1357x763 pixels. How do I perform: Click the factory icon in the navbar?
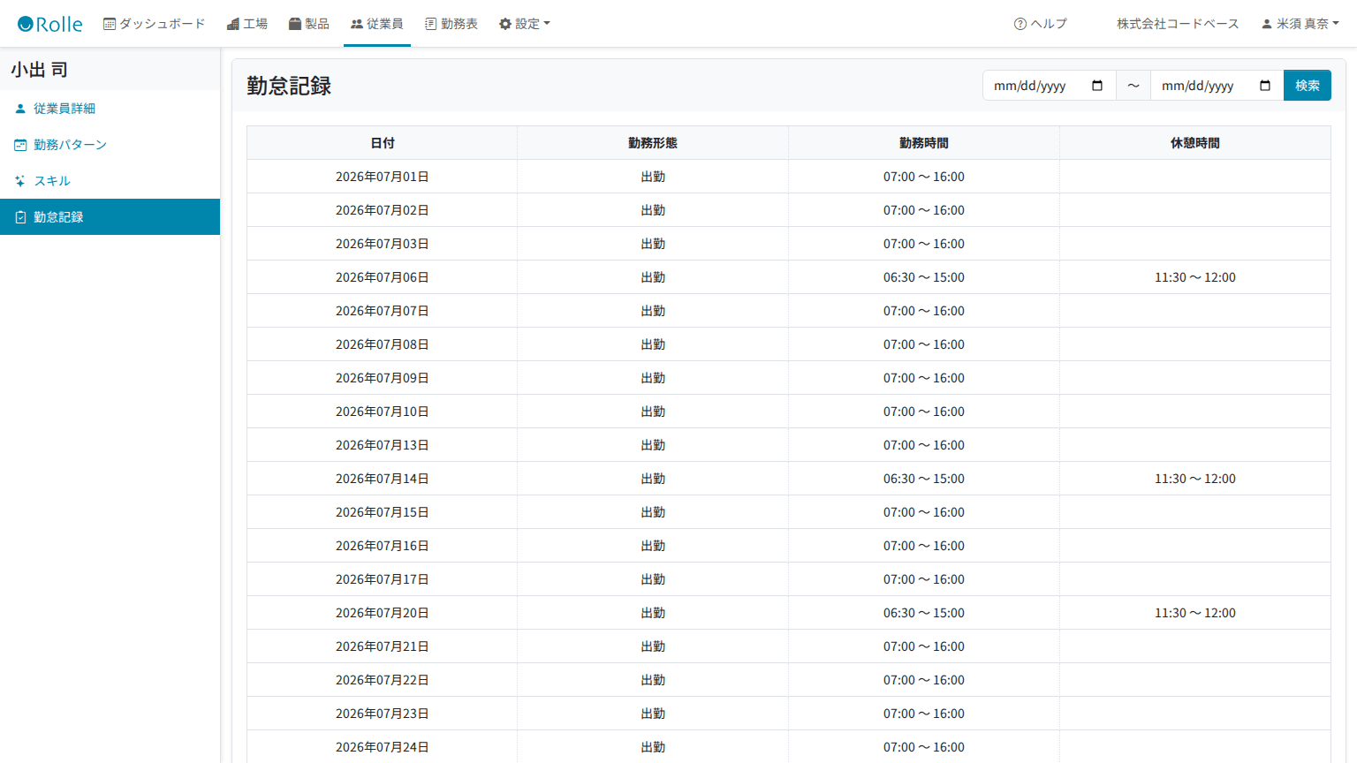tap(233, 24)
